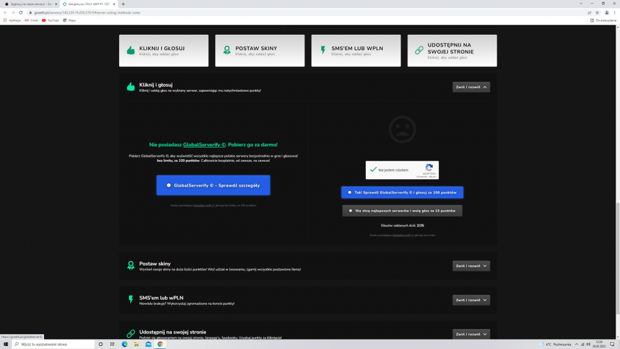Screen dimensions: 620x349
Task: Open the notification center icon
Action: (x=612, y=344)
